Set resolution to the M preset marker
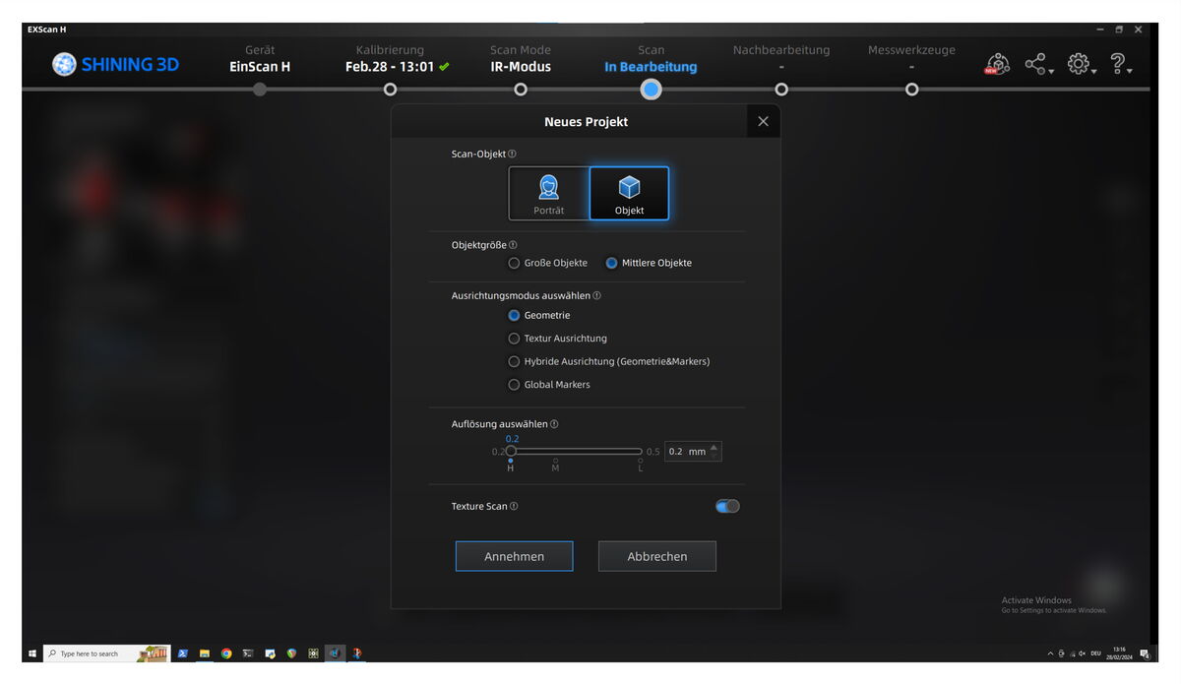 pyautogui.click(x=555, y=465)
